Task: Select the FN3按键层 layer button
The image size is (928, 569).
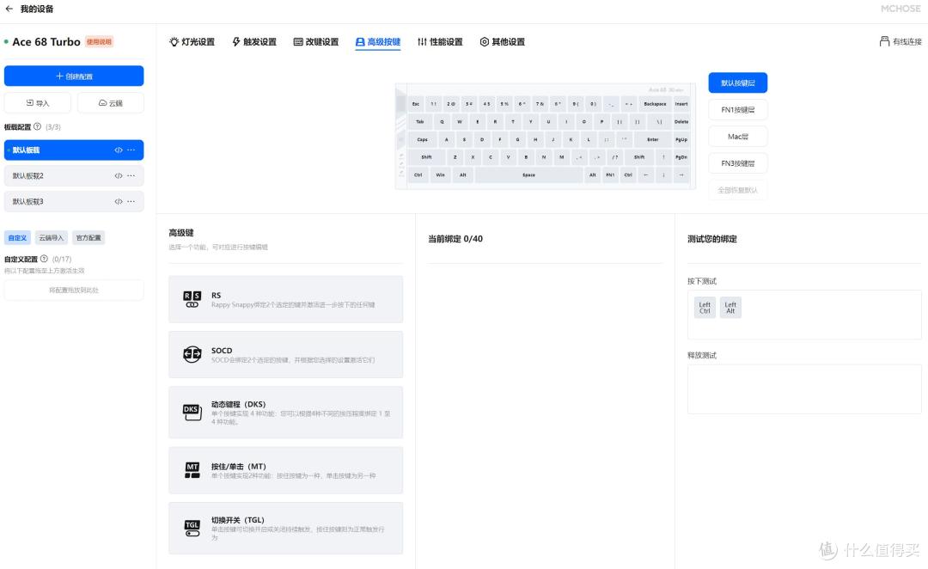Action: click(737, 163)
